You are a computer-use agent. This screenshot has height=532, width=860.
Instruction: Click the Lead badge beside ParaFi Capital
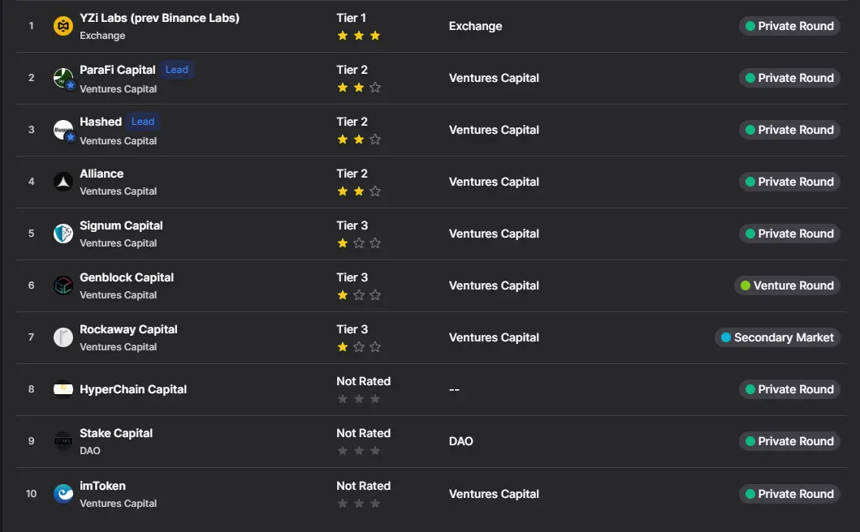coord(177,70)
